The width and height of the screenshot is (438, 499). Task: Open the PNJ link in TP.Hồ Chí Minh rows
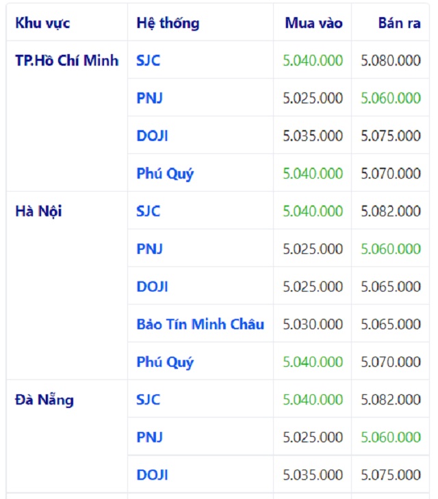click(149, 98)
